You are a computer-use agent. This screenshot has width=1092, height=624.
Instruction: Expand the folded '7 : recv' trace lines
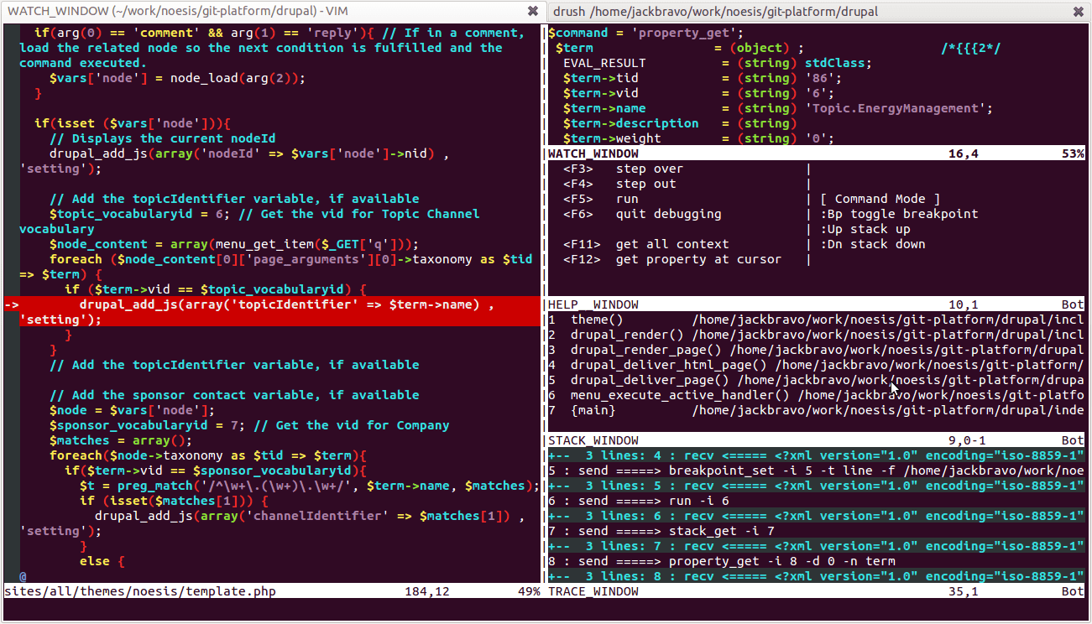[x=816, y=546]
